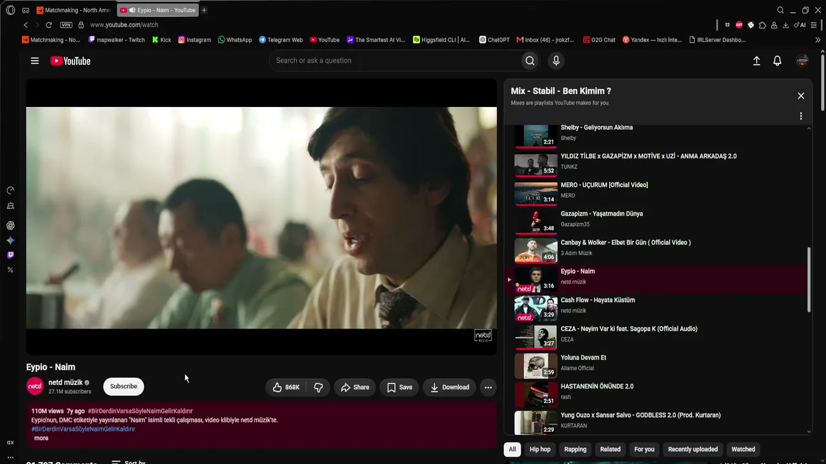Click the browser reload icon
826x464 pixels.
tap(48, 24)
